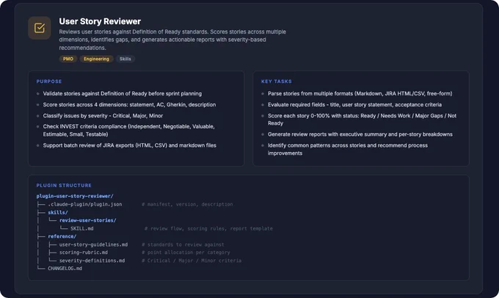The image size is (499, 298).
Task: Open scoring-rubric.md file
Action: [84, 252]
